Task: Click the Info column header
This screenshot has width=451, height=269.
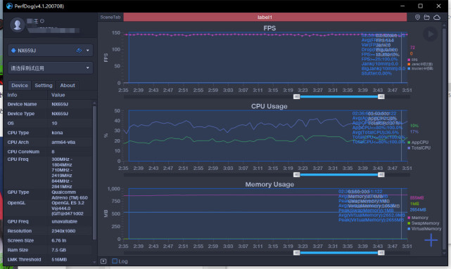Action: (x=12, y=95)
